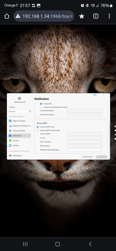Click the Notification chat bubble icon
Image resolution: width=116 pixels, height=251 pixels.
click(10, 136)
